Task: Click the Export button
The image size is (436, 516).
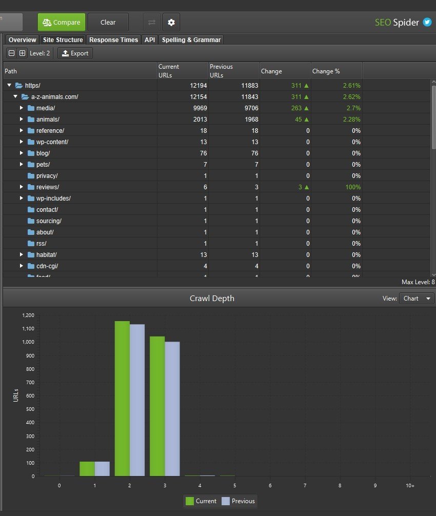Action: tap(75, 53)
